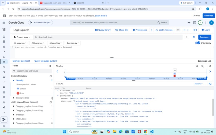Image resolution: width=216 pixels, height=135 pixels.
Task: Open All log names dropdown
Action: coord(38,43)
